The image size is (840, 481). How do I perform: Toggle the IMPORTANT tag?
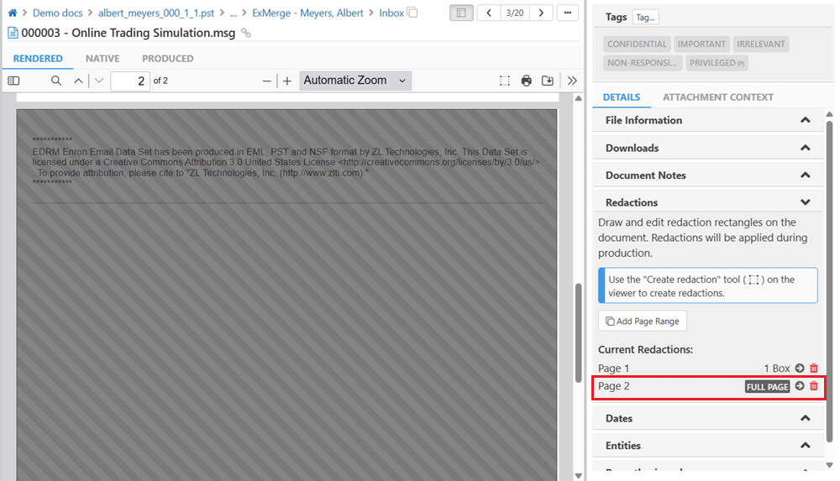(x=701, y=44)
